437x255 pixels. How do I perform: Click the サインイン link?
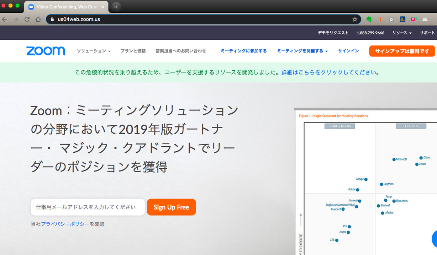(x=348, y=51)
